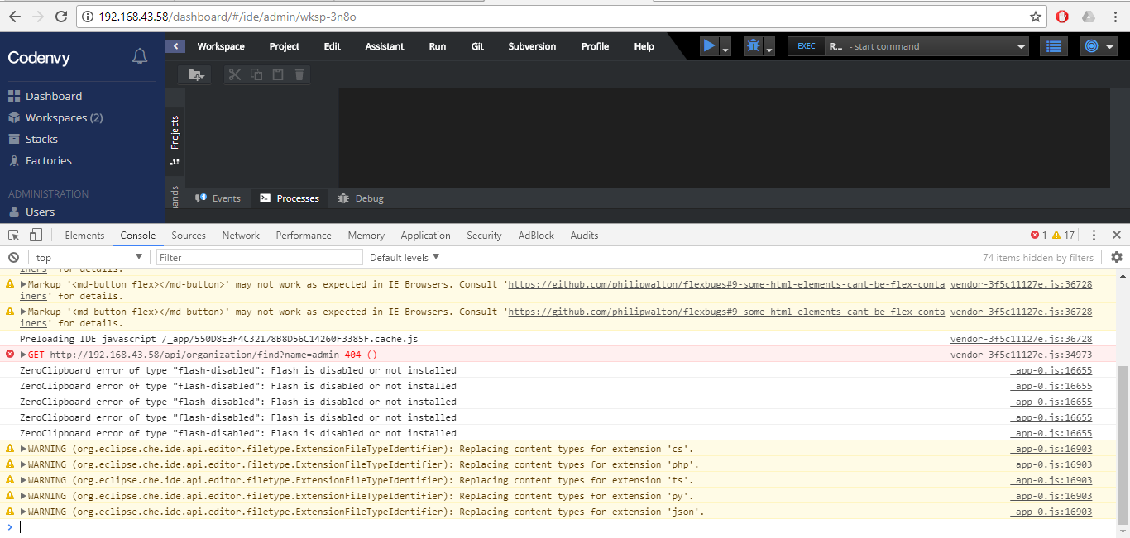Screen dimensions: 1130x538
Task: Open the DevTools settings gear
Action: pyautogui.click(x=1116, y=257)
